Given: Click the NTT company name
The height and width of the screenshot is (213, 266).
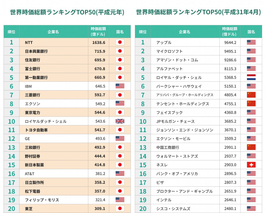Looking at the screenshot, I should coord(29,42).
